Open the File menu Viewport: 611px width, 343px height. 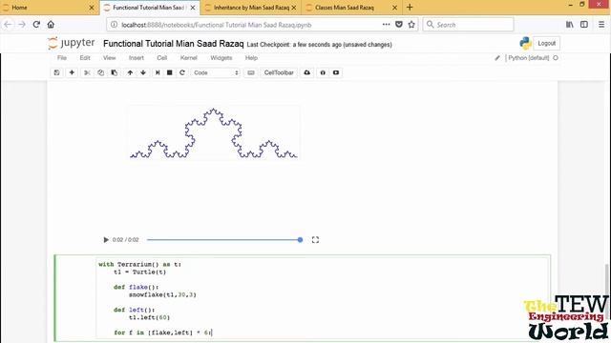[x=62, y=58]
